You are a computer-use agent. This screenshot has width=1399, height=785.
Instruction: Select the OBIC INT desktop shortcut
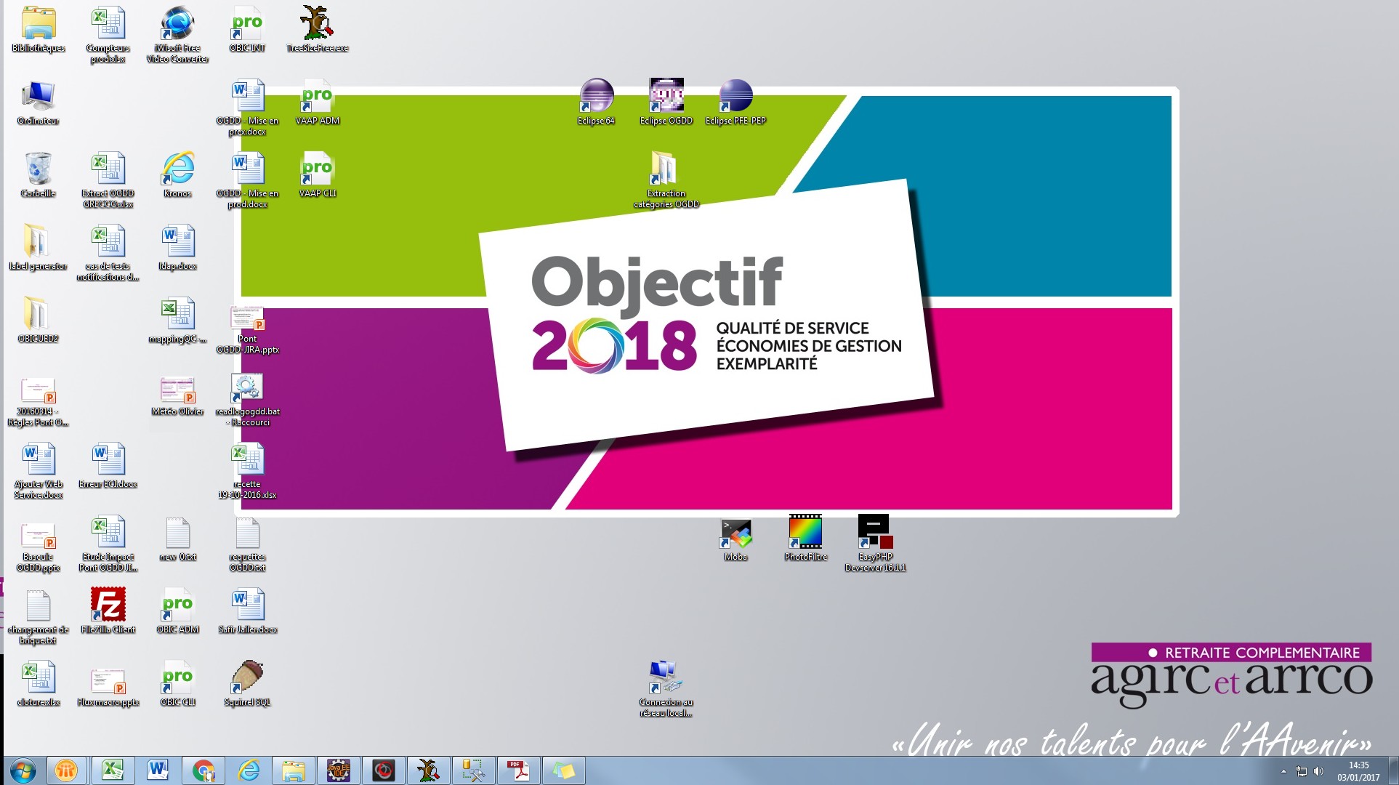click(247, 30)
